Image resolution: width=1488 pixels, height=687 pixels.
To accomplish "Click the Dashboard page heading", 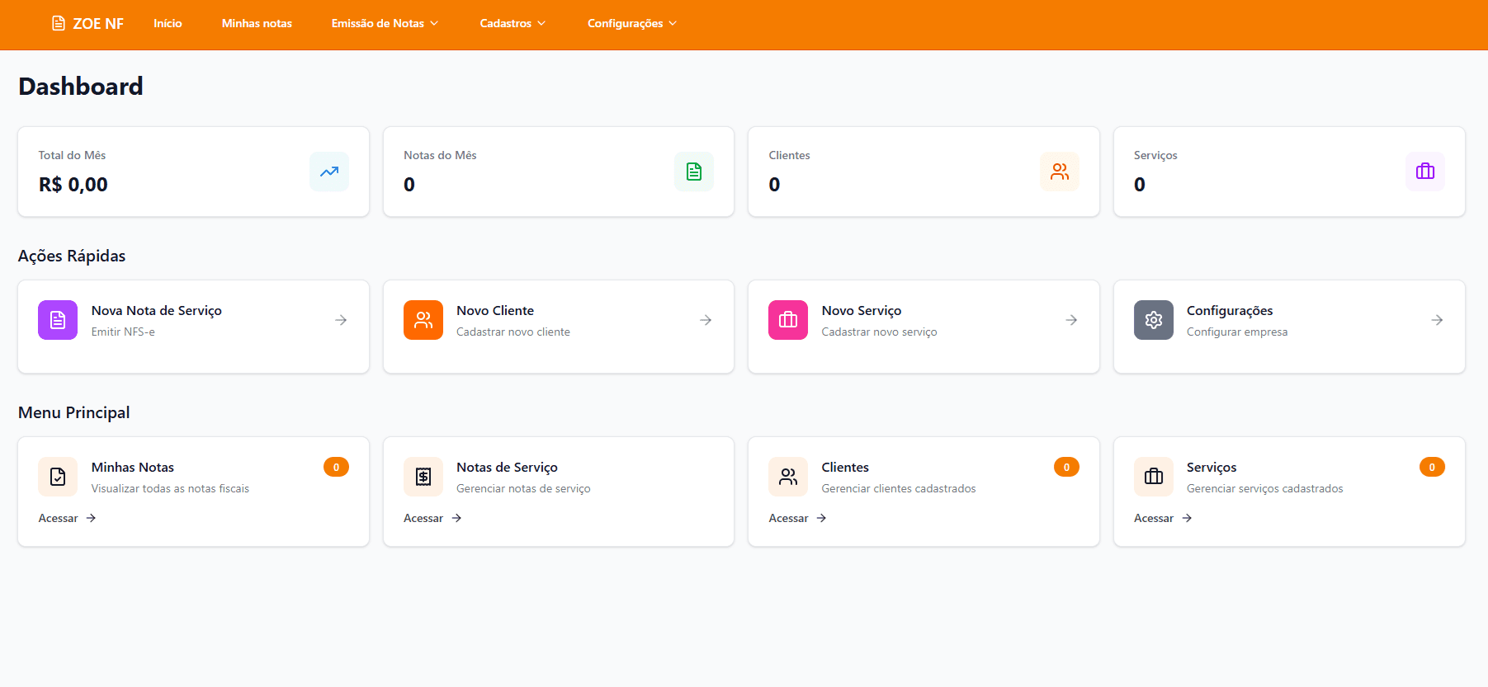I will point(81,87).
